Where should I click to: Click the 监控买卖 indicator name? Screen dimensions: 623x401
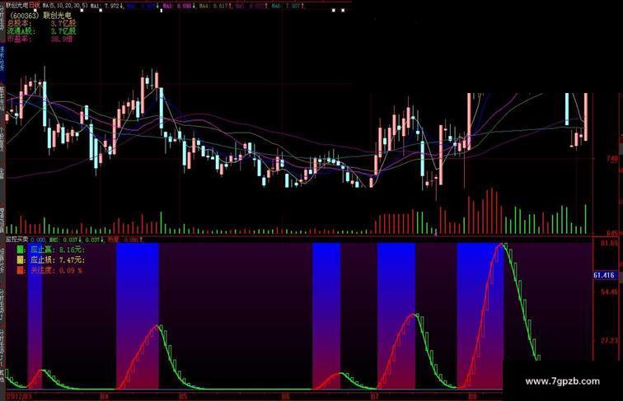pyautogui.click(x=17, y=240)
